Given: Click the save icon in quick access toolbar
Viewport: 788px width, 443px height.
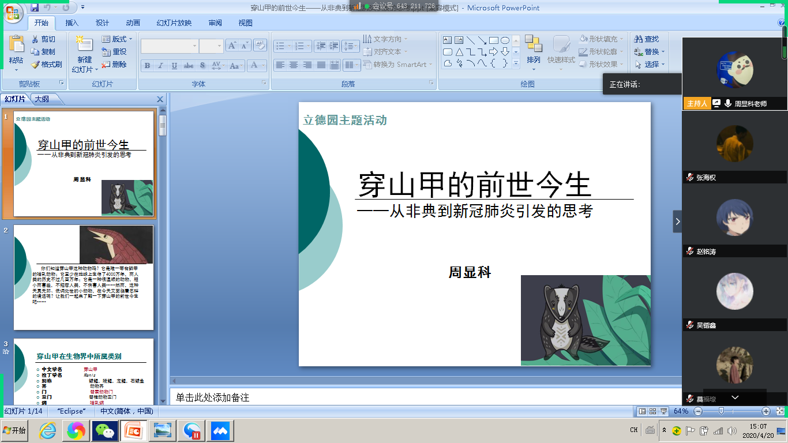Looking at the screenshot, I should pyautogui.click(x=35, y=7).
